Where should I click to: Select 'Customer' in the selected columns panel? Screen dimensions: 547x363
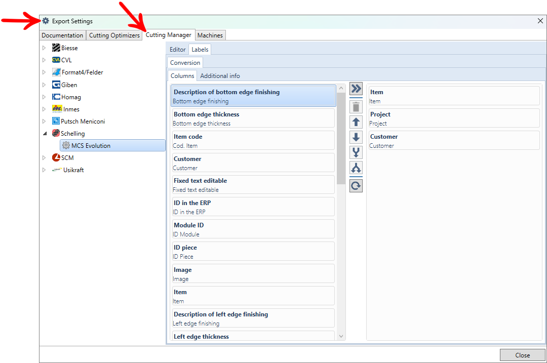click(454, 141)
